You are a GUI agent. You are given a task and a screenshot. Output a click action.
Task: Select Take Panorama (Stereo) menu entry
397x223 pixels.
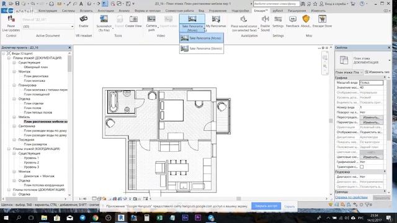[202, 48]
